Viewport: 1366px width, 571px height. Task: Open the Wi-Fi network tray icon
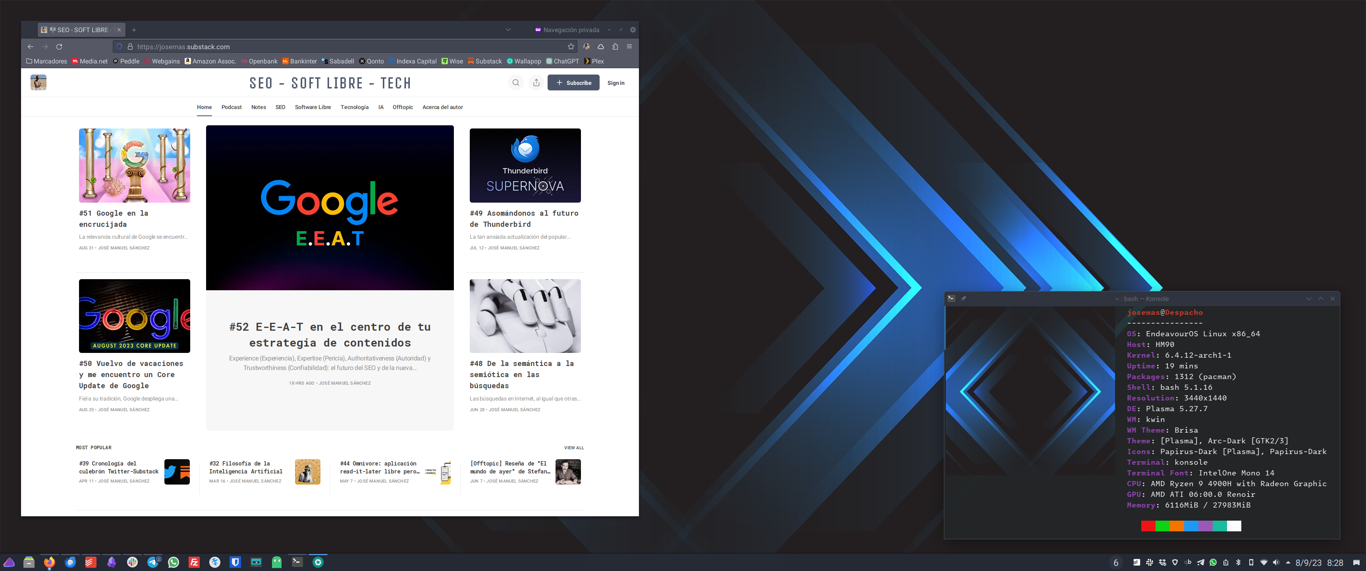[1264, 563]
